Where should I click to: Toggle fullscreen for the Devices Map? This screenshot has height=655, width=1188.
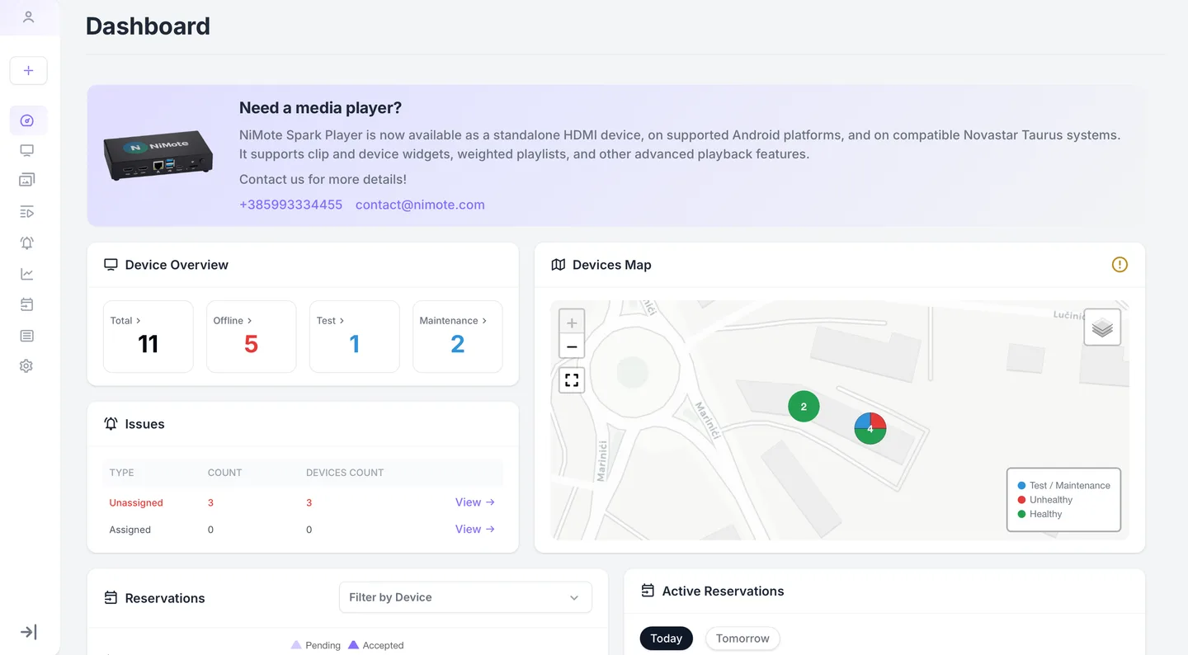point(572,380)
